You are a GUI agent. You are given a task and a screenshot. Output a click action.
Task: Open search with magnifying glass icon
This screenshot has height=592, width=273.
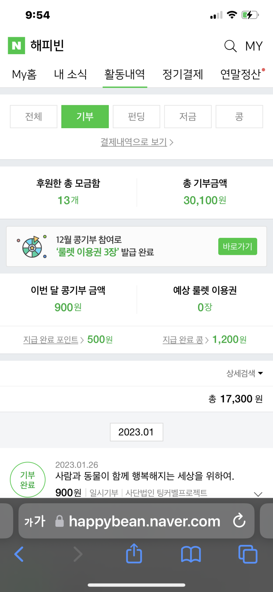pos(230,46)
